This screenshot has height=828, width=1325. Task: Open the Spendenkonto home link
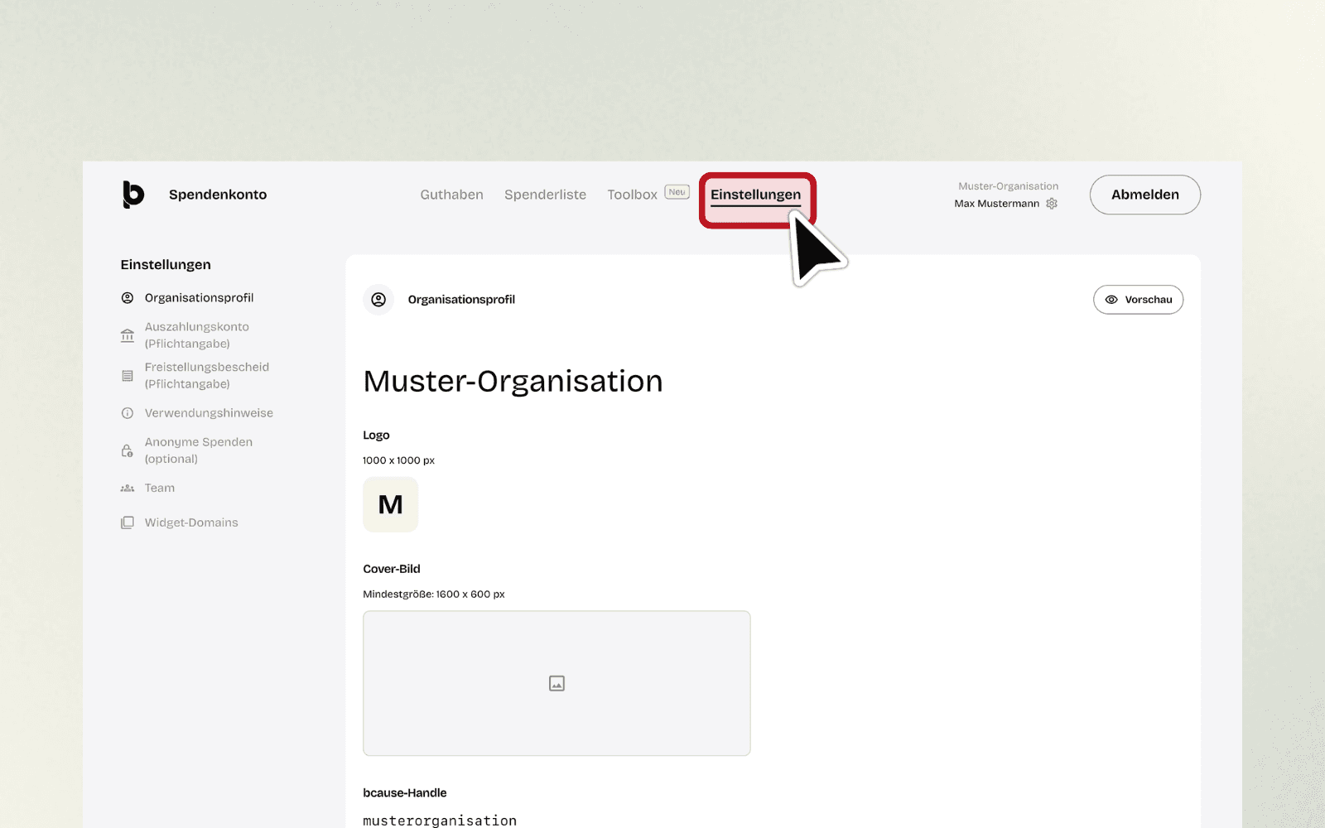pyautogui.click(x=218, y=195)
